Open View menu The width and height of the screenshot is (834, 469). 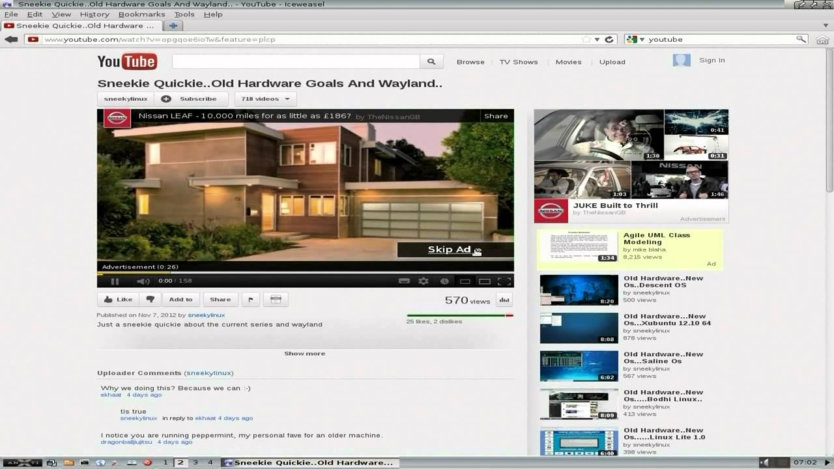coord(61,14)
